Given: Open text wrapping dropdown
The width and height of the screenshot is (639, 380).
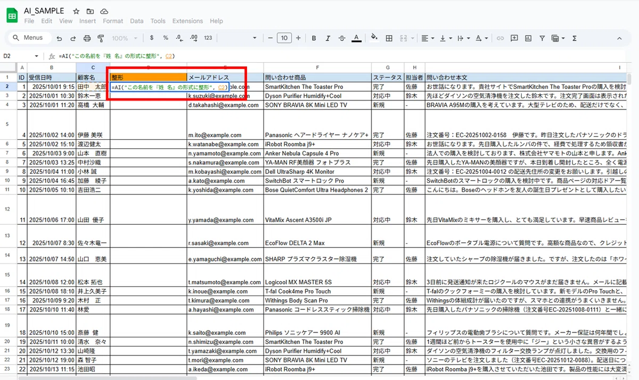Looking at the screenshot, I should [x=463, y=38].
